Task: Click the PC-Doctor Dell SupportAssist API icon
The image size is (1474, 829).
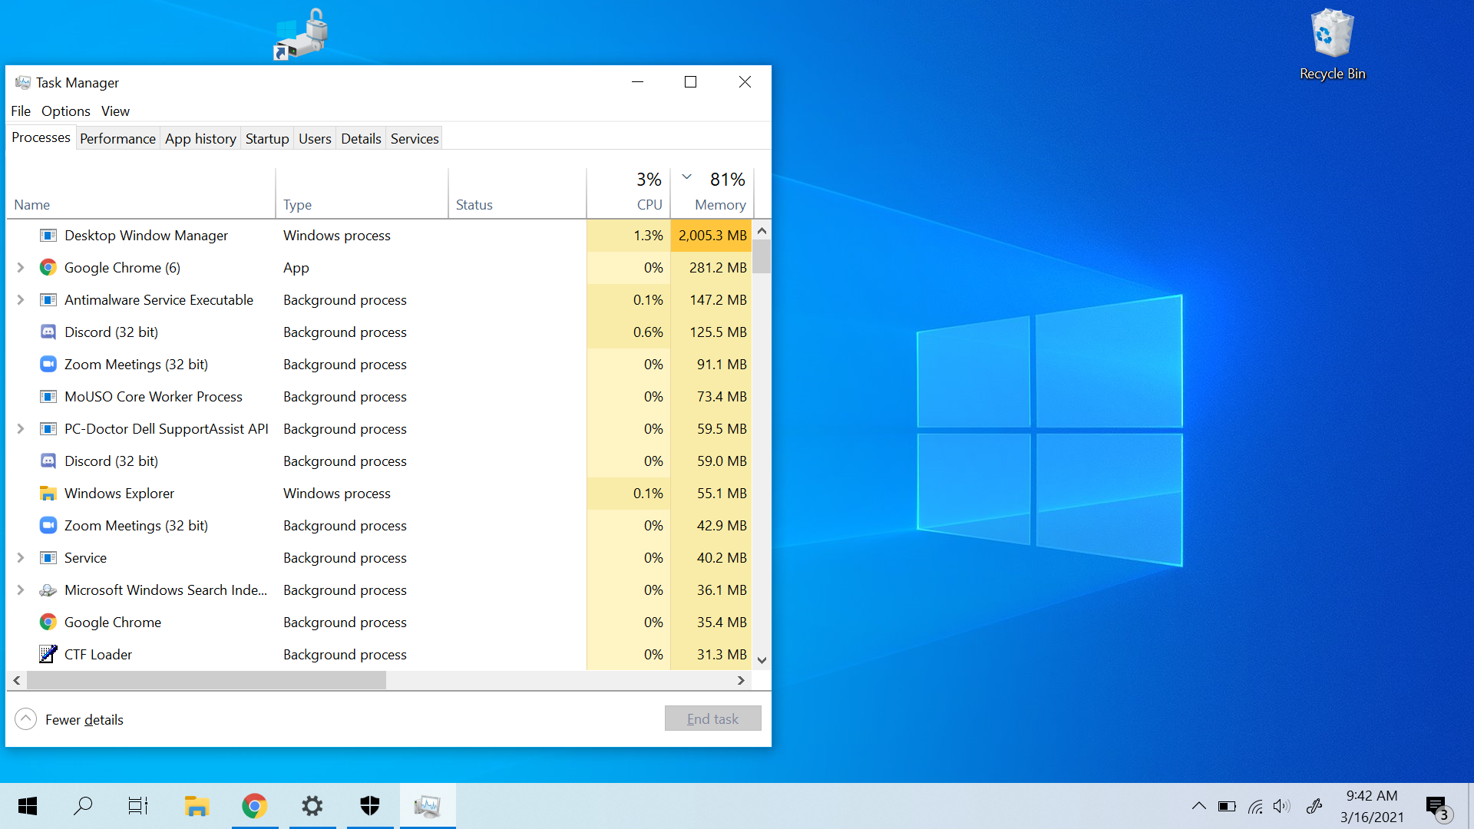Action: 48,429
